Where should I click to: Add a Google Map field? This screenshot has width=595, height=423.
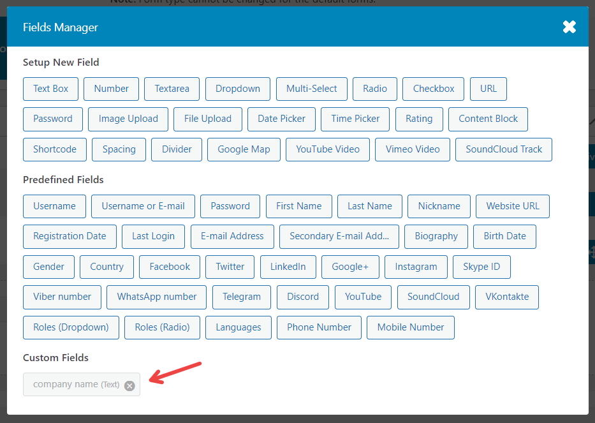point(244,149)
